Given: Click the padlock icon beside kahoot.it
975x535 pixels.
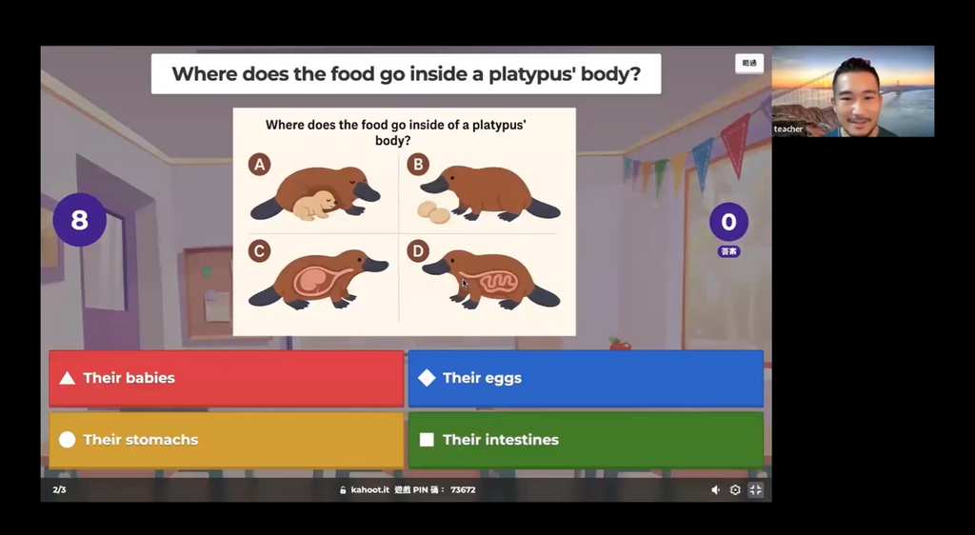Looking at the screenshot, I should (x=343, y=490).
